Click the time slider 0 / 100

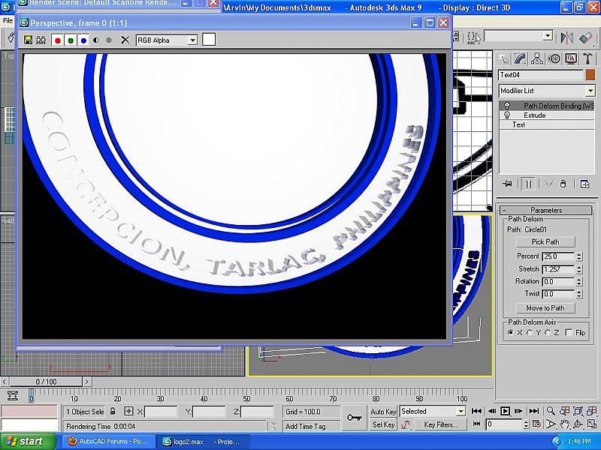coord(46,382)
